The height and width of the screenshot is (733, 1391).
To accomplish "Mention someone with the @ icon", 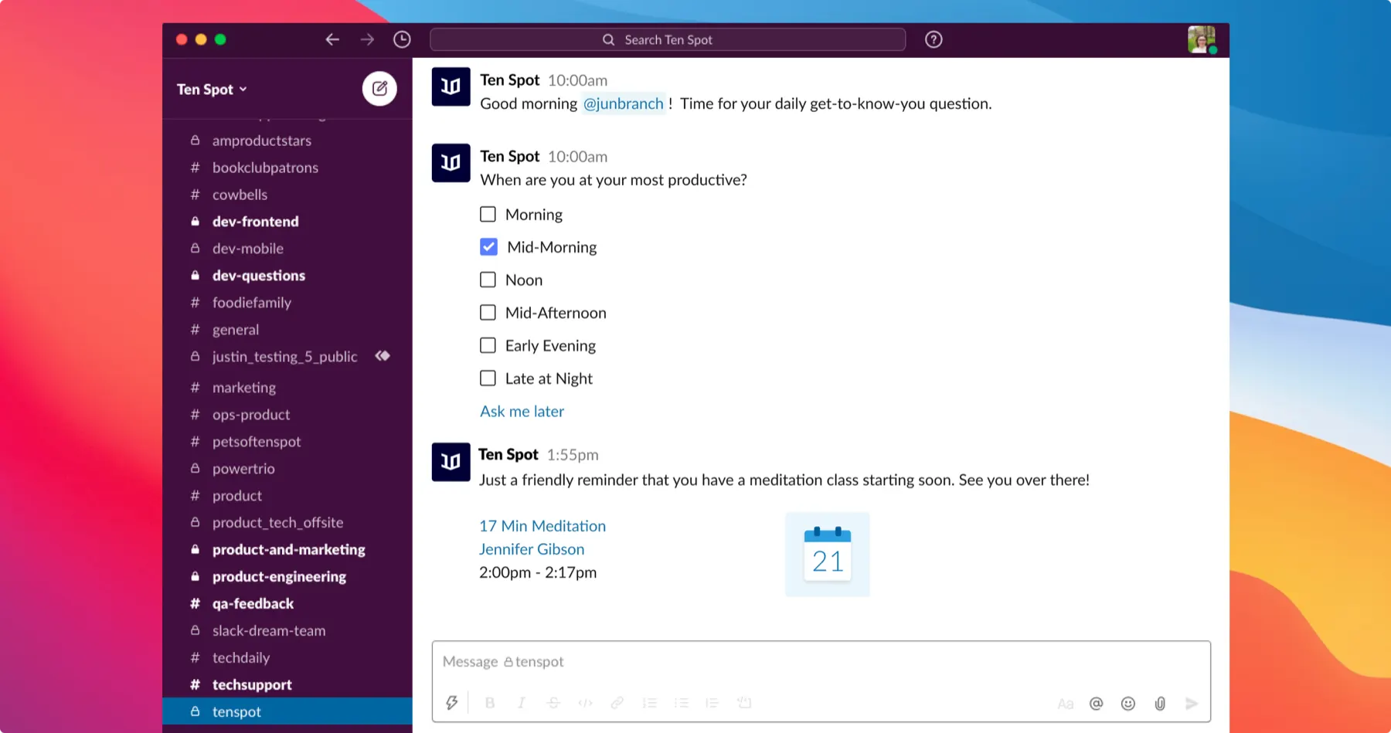I will 1096,704.
